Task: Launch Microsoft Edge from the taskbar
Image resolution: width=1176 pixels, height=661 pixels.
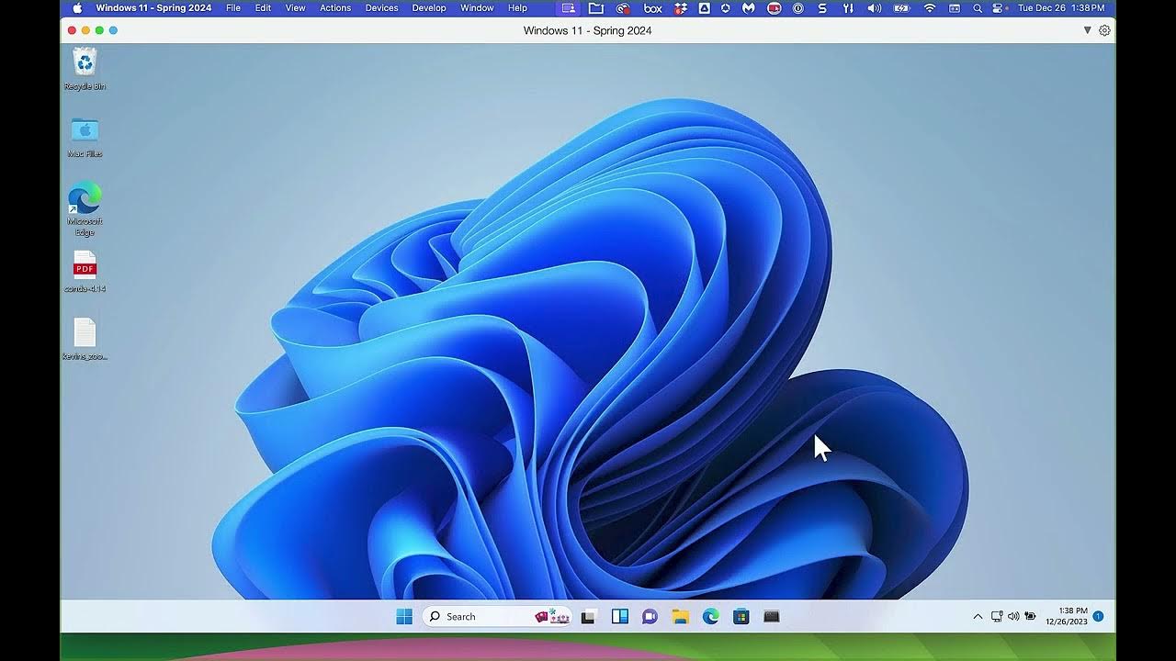Action: click(710, 617)
